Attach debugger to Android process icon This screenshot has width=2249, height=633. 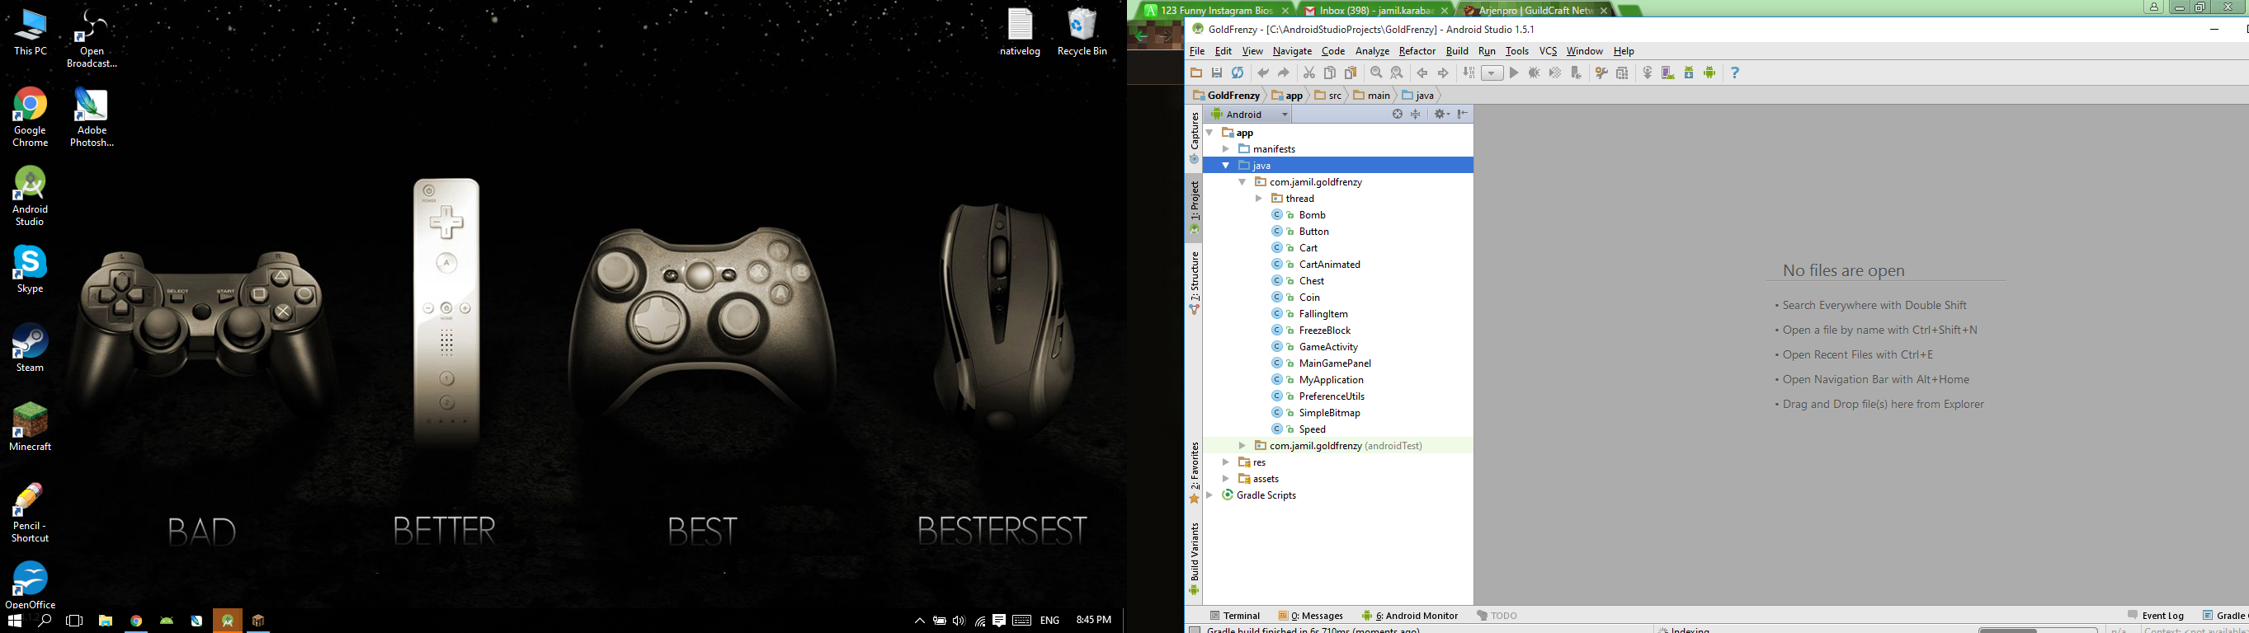point(1576,73)
